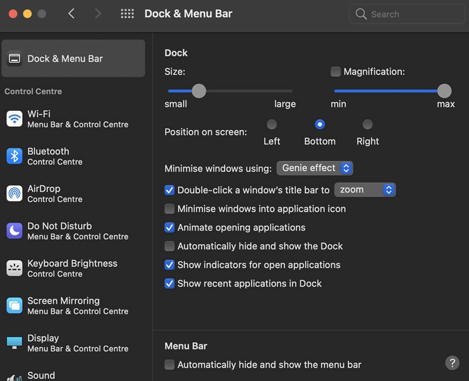The height and width of the screenshot is (381, 469).
Task: Select AirDrop in the sidebar list
Action: click(73, 194)
